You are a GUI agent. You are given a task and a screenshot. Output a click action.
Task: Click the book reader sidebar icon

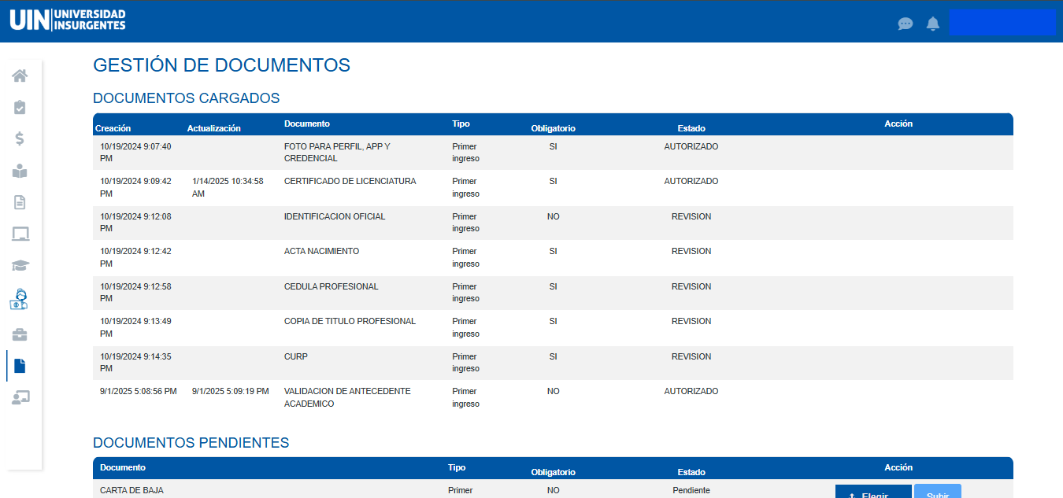[x=20, y=171]
